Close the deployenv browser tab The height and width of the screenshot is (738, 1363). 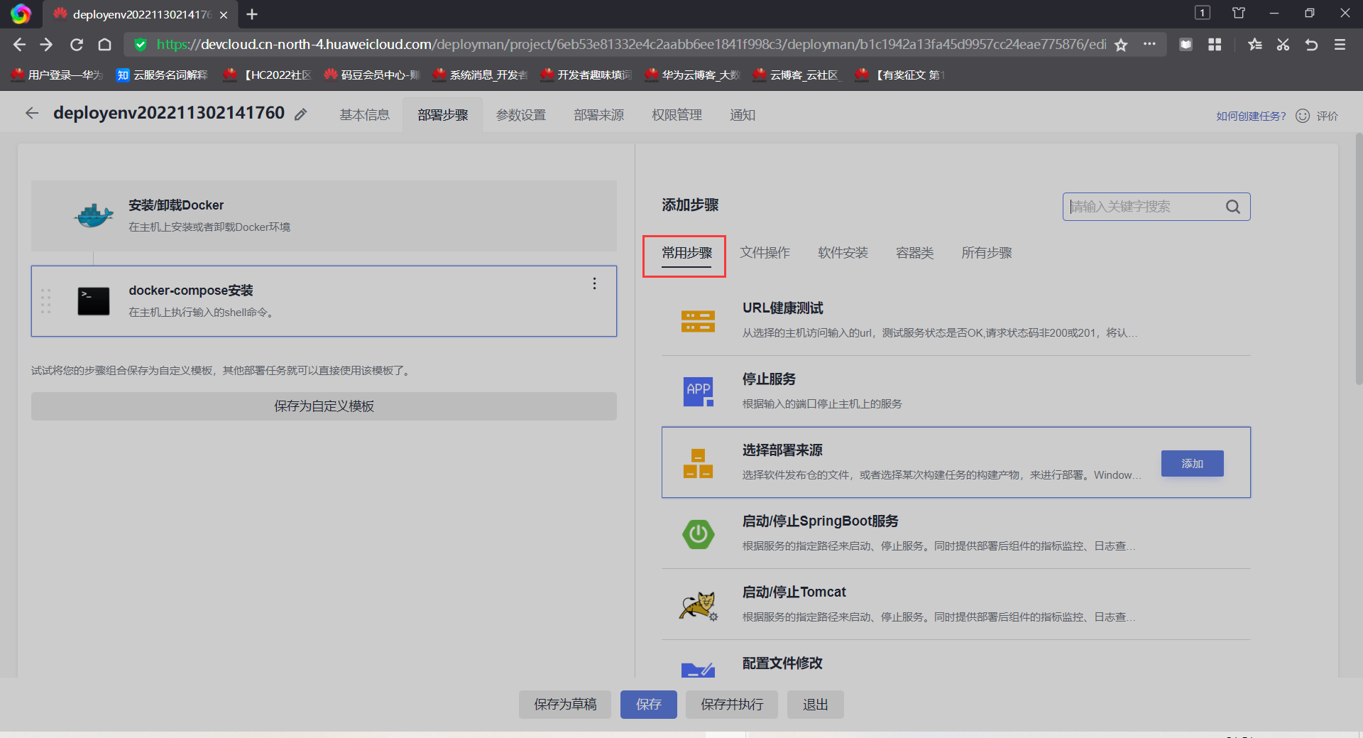click(x=224, y=14)
